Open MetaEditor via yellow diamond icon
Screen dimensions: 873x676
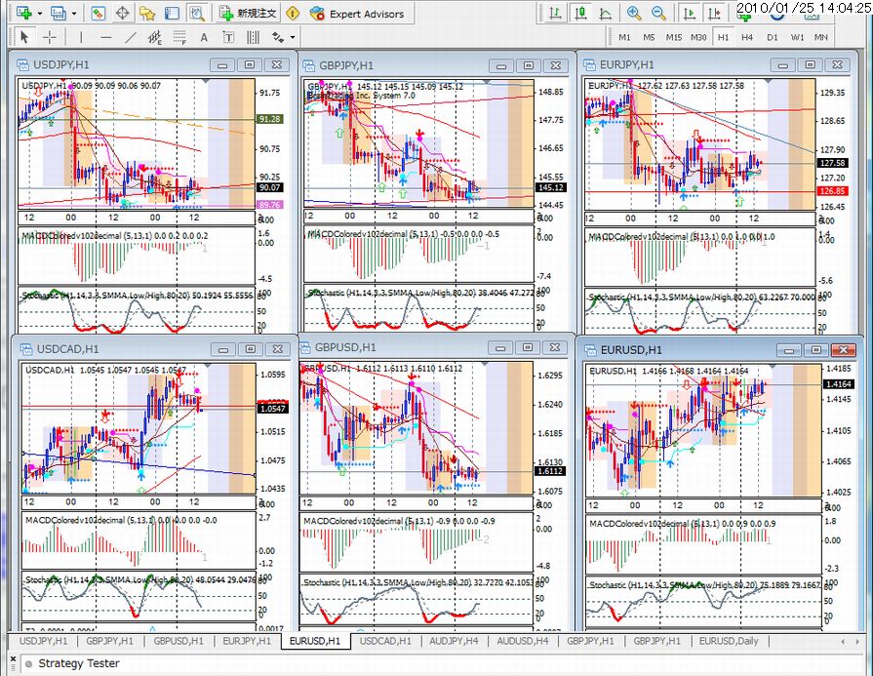click(x=293, y=14)
